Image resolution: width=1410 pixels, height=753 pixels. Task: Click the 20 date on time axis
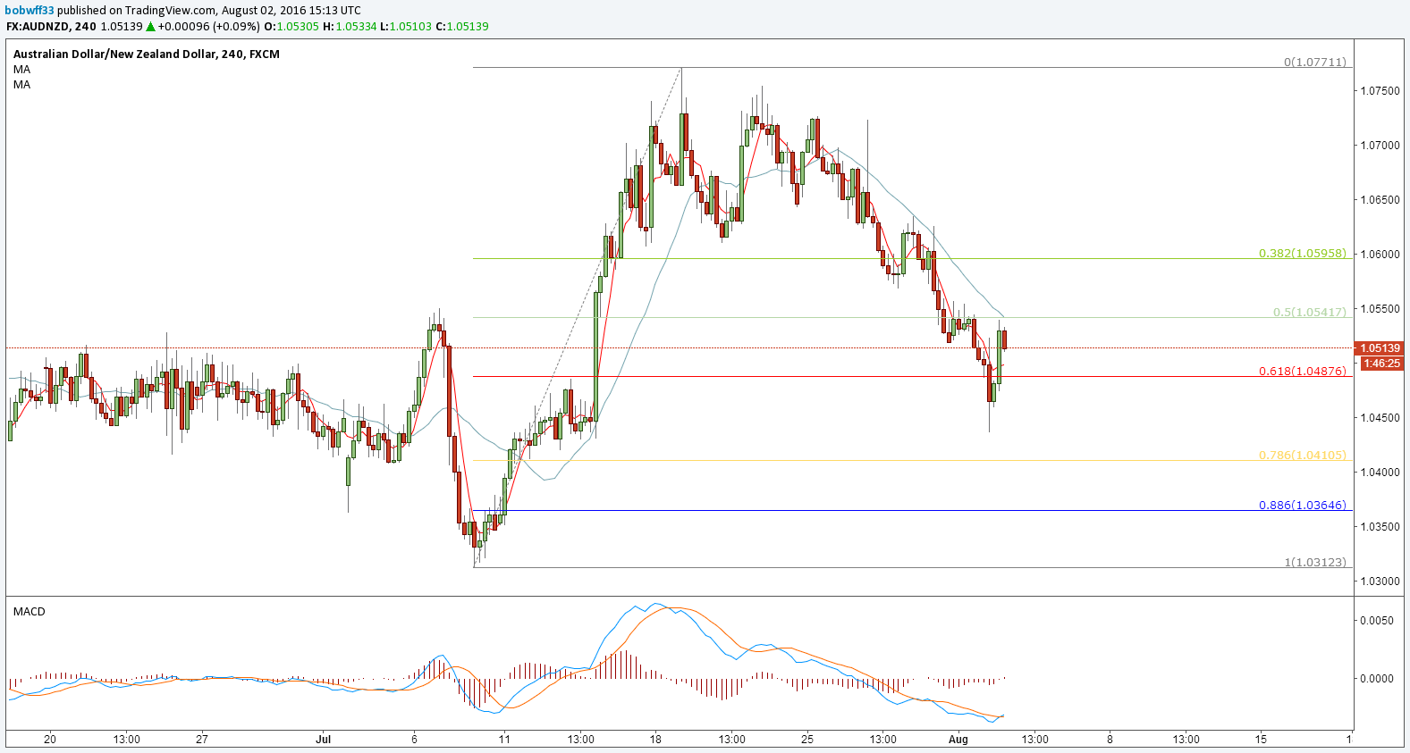tap(50, 740)
